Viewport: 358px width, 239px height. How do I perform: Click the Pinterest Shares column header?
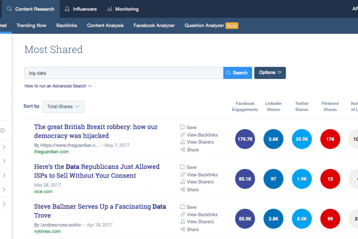pyautogui.click(x=330, y=106)
